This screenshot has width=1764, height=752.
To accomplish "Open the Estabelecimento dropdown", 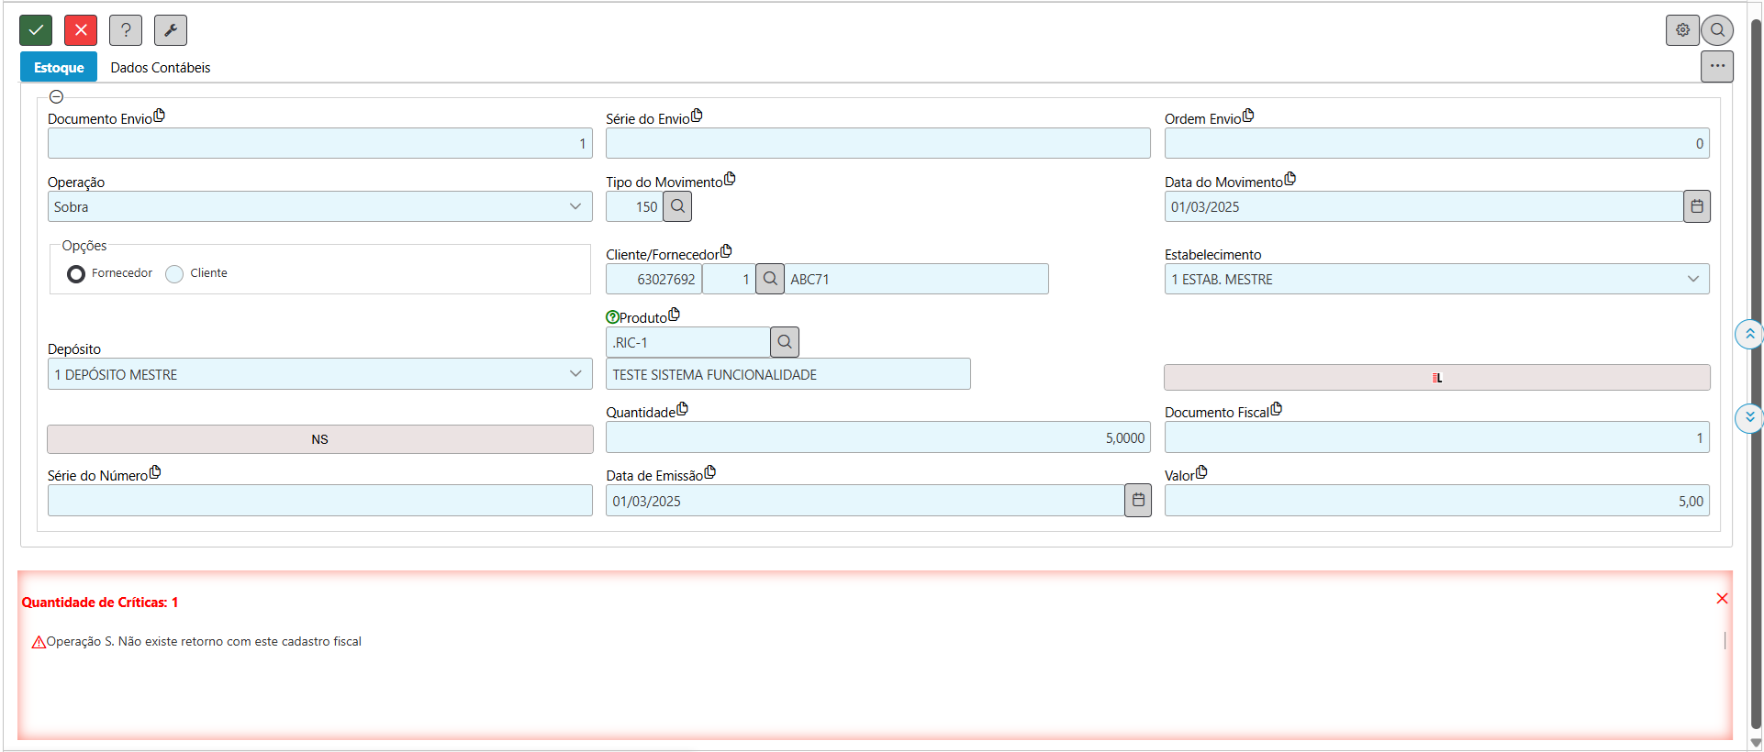I will pyautogui.click(x=1436, y=279).
